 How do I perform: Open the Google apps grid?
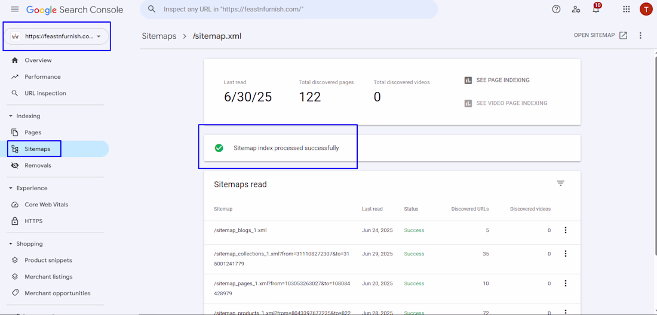626,10
